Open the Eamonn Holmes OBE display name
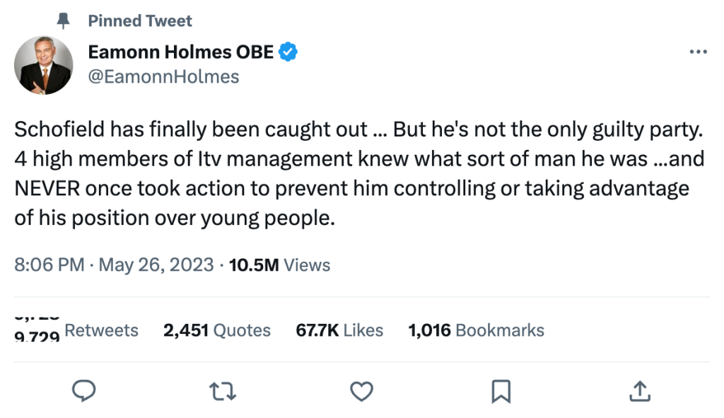 (180, 52)
